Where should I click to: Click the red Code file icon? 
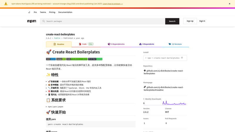click(80, 44)
